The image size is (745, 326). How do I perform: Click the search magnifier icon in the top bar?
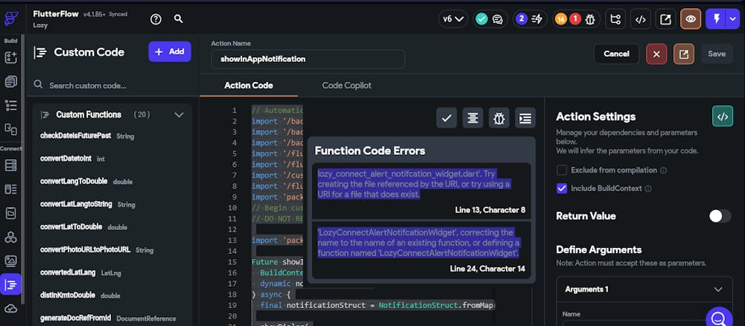tap(178, 19)
